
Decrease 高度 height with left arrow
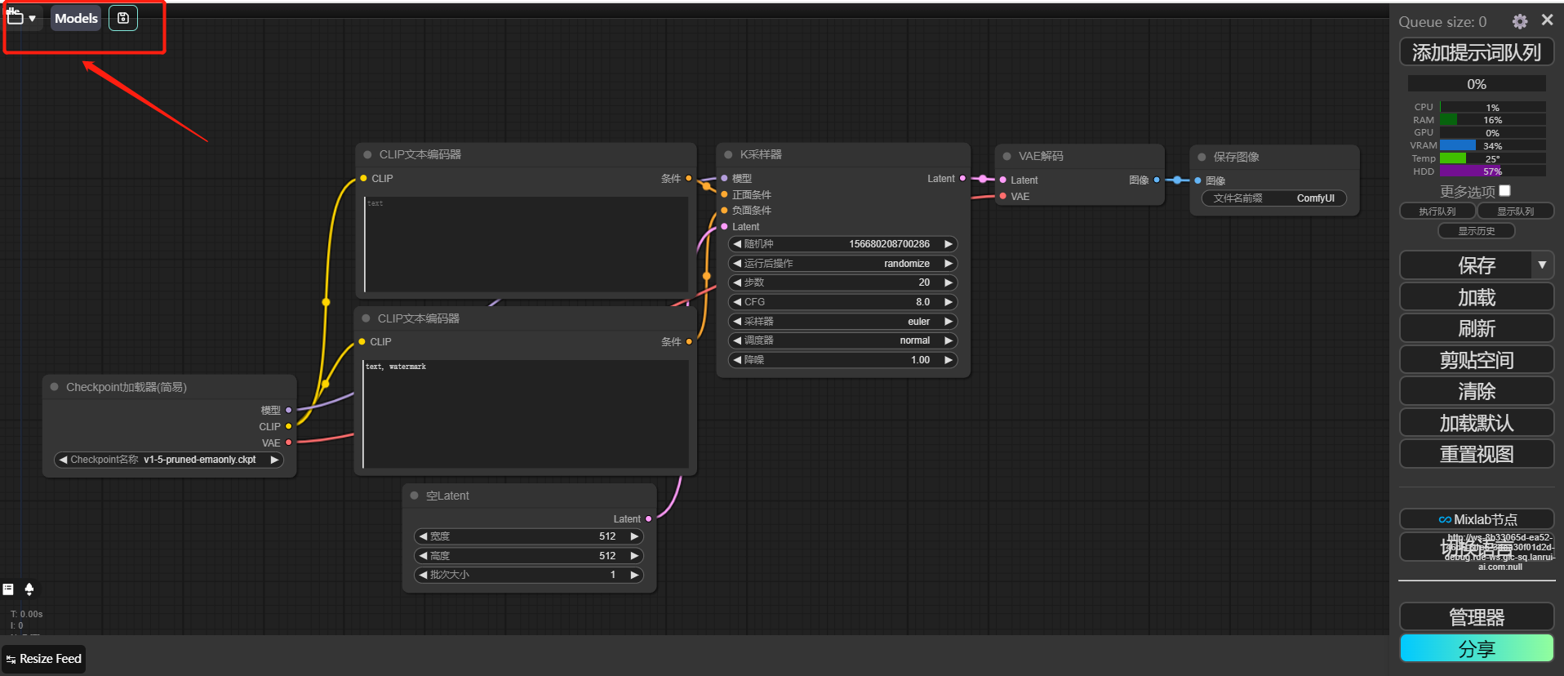pos(423,556)
